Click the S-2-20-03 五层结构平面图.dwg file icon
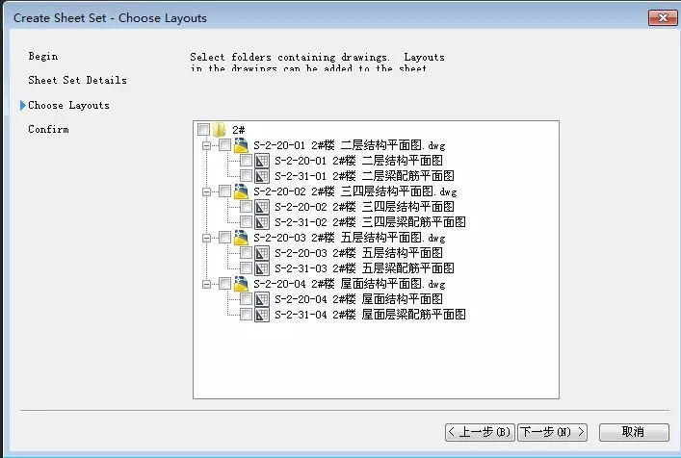 241,238
